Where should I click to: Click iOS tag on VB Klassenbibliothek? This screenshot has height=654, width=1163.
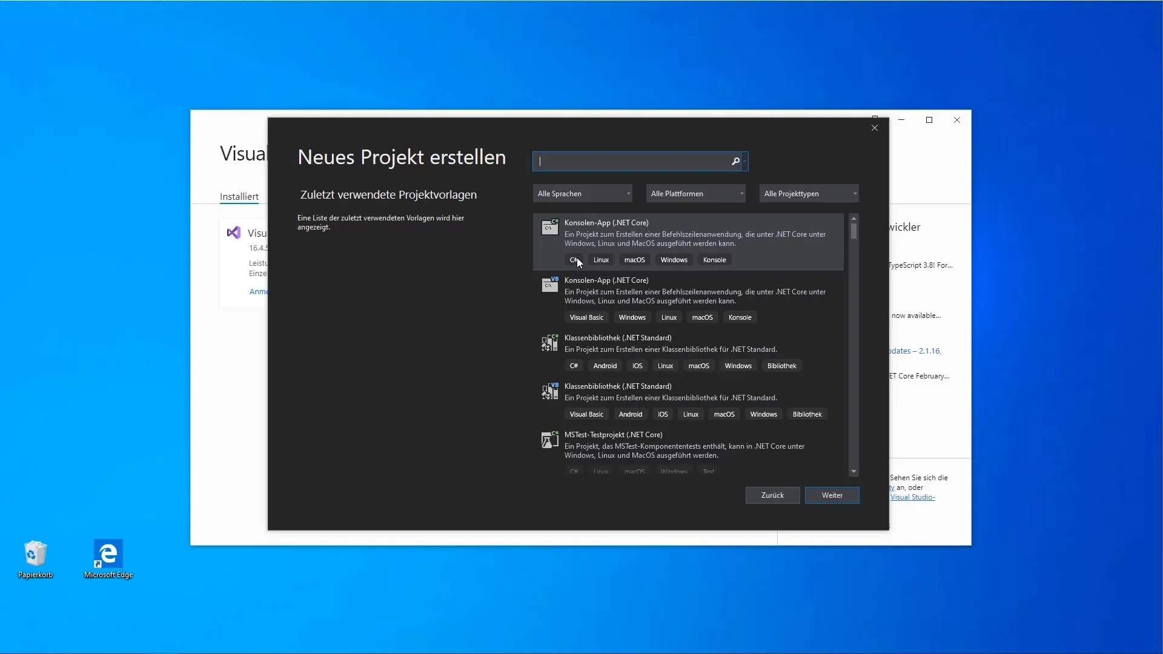pyautogui.click(x=663, y=414)
